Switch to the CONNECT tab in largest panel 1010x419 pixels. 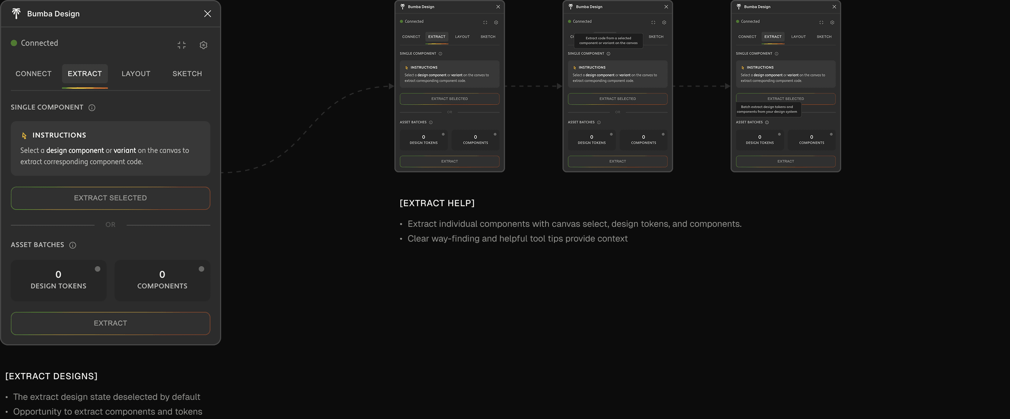pos(33,74)
